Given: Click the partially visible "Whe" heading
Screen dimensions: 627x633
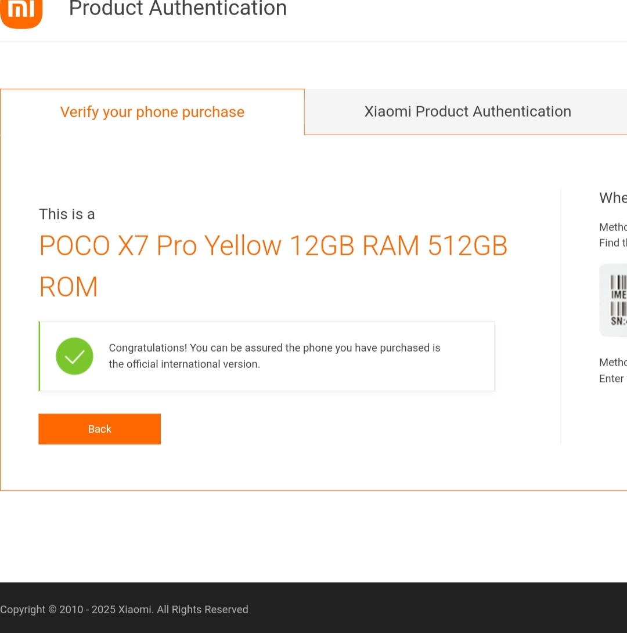Looking at the screenshot, I should 612,198.
